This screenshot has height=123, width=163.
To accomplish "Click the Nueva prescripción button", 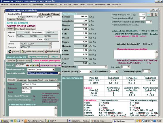I will [x=50, y=65].
